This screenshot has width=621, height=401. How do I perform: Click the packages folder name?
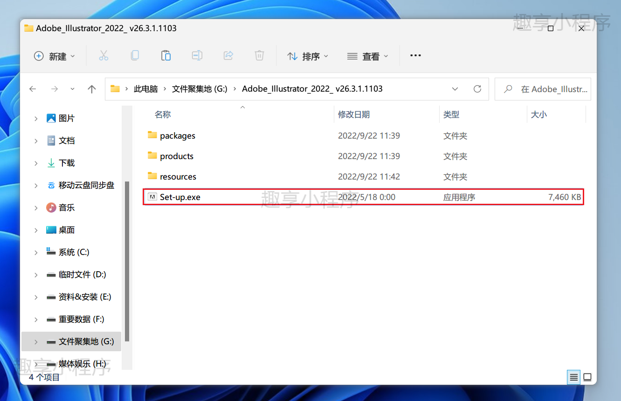pos(178,136)
